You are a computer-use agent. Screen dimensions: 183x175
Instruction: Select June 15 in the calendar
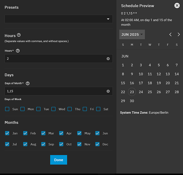pos(123,83)
